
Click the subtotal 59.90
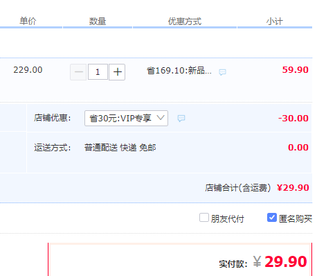(296, 70)
